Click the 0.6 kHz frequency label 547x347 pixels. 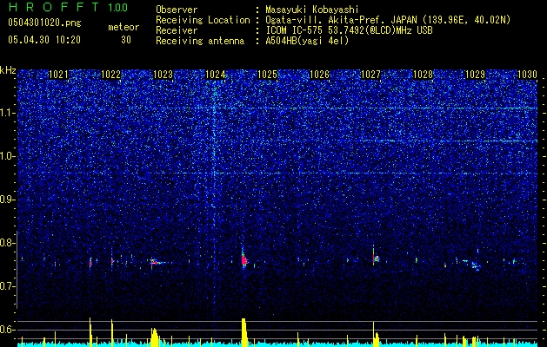tap(7, 330)
